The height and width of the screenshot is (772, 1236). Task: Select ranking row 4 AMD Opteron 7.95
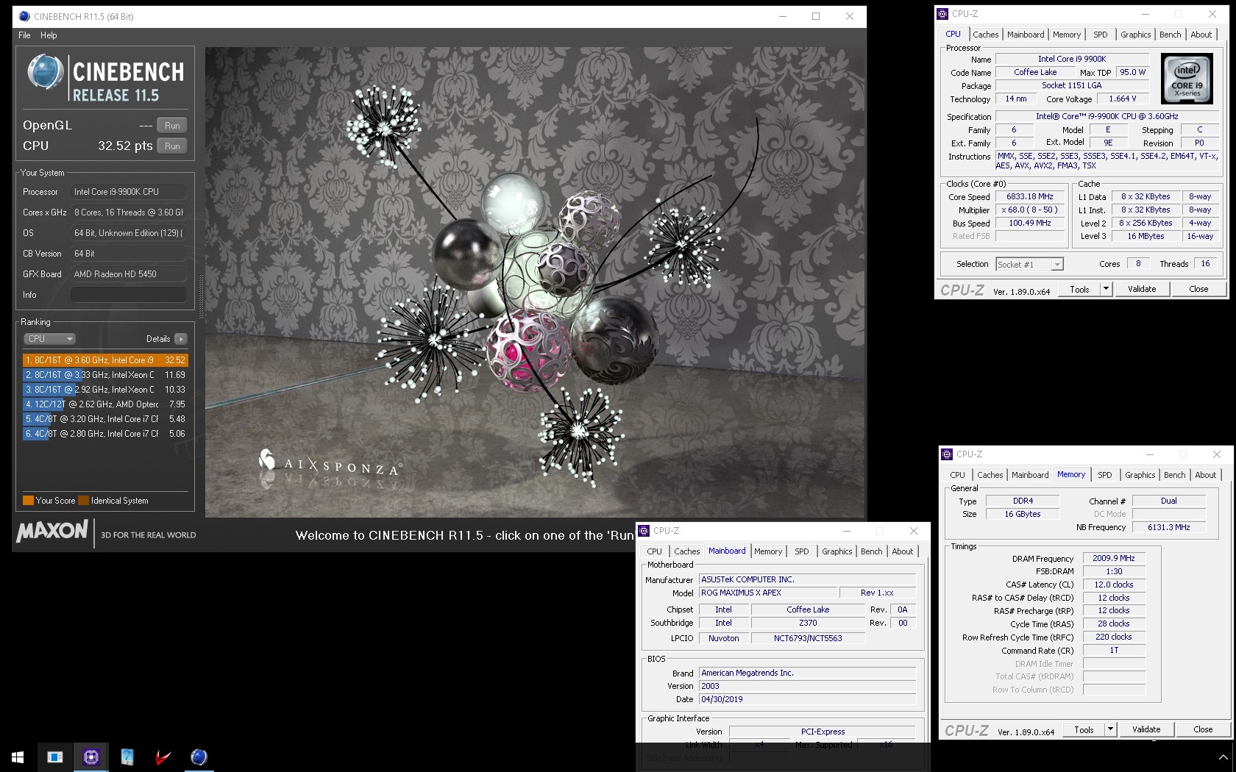click(105, 404)
